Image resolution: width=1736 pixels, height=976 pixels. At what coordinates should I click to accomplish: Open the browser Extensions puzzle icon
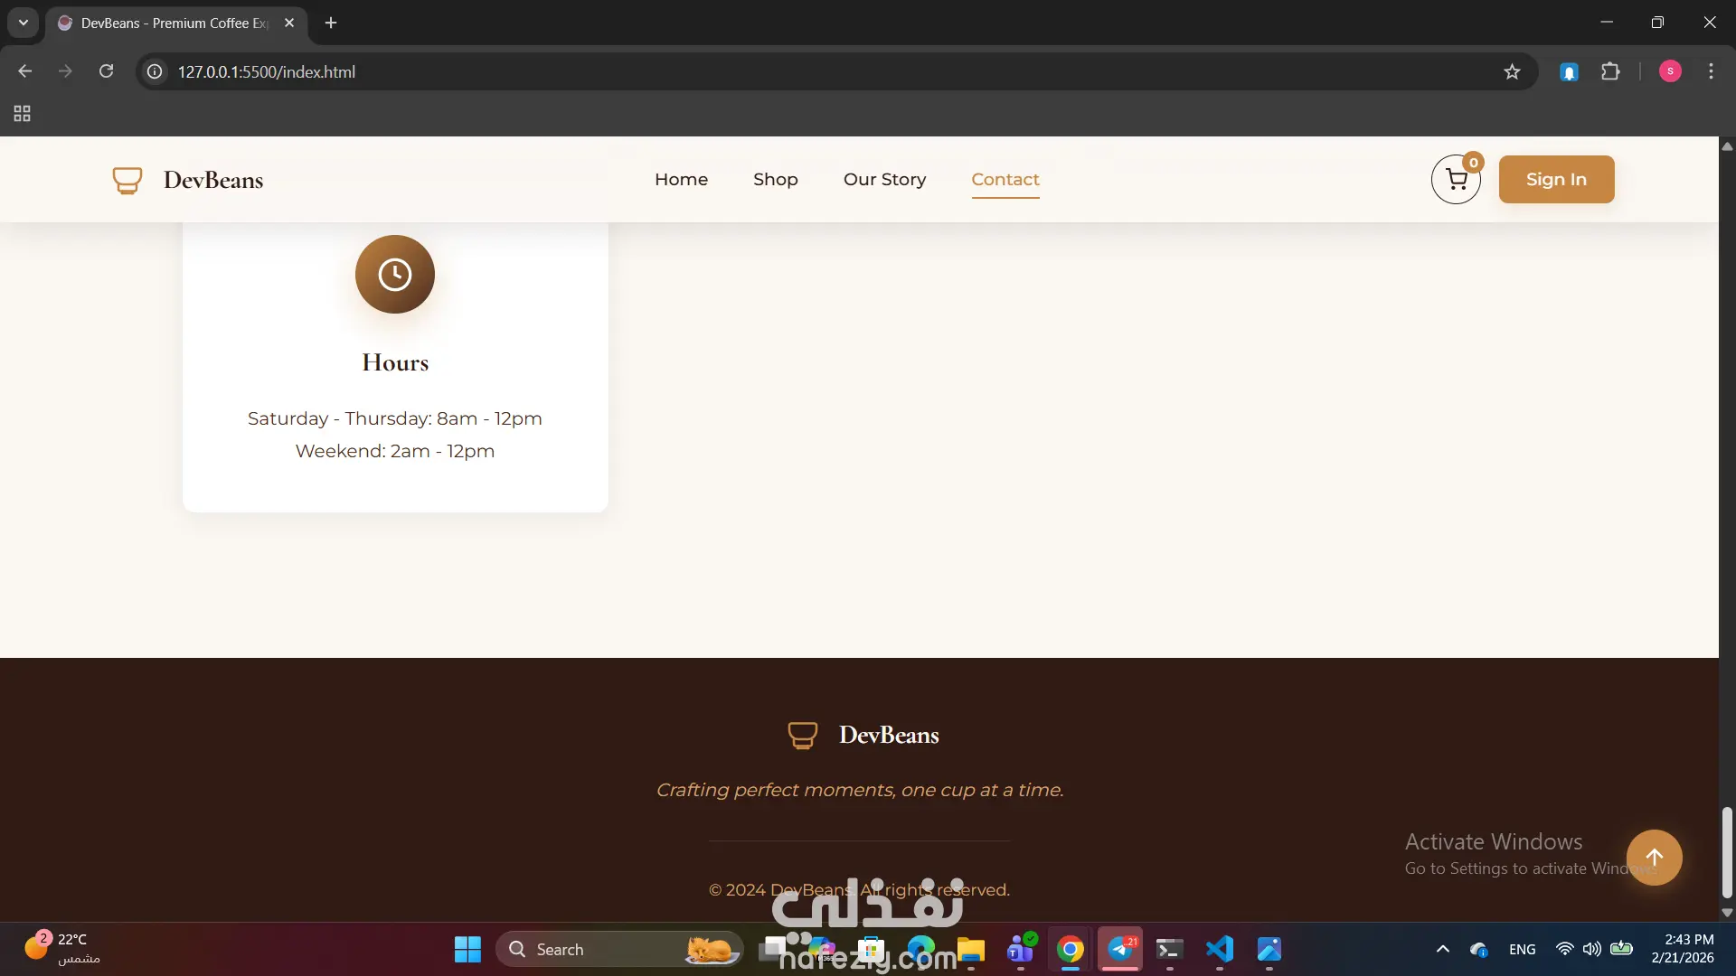coord(1610,71)
